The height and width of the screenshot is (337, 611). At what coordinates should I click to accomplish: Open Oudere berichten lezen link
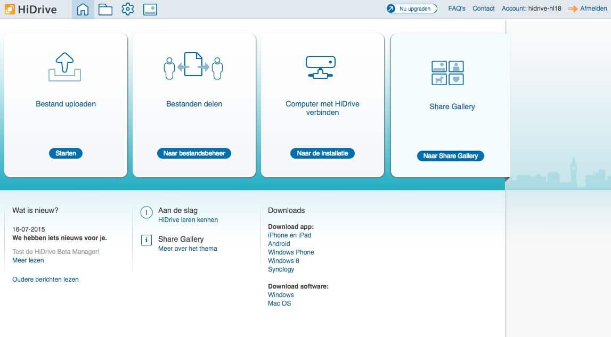tap(45, 280)
